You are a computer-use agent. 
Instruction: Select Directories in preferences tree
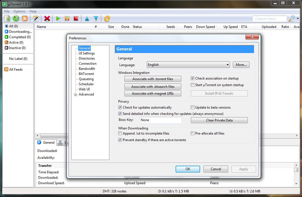[x=87, y=58]
